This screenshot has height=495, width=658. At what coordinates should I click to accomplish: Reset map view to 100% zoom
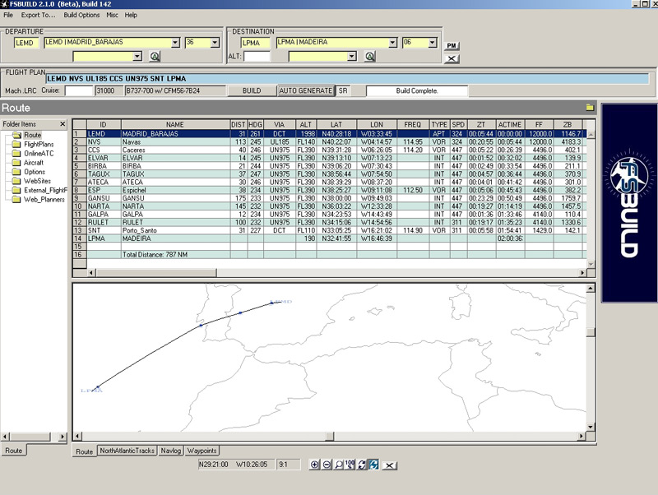351,465
